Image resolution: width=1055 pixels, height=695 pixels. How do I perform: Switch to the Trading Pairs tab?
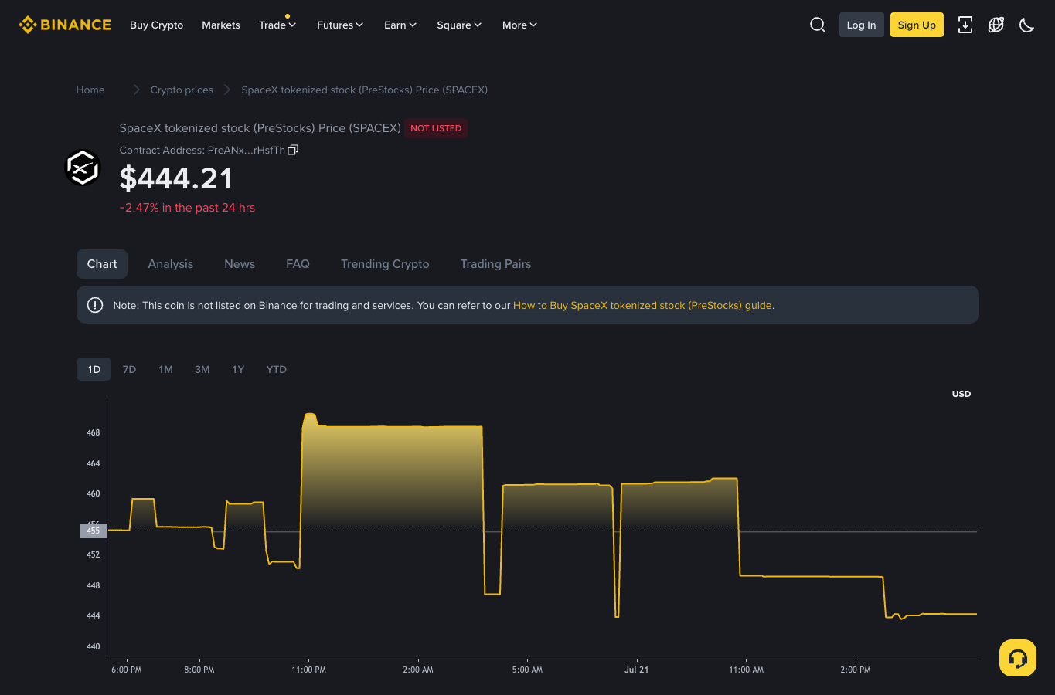[495, 264]
